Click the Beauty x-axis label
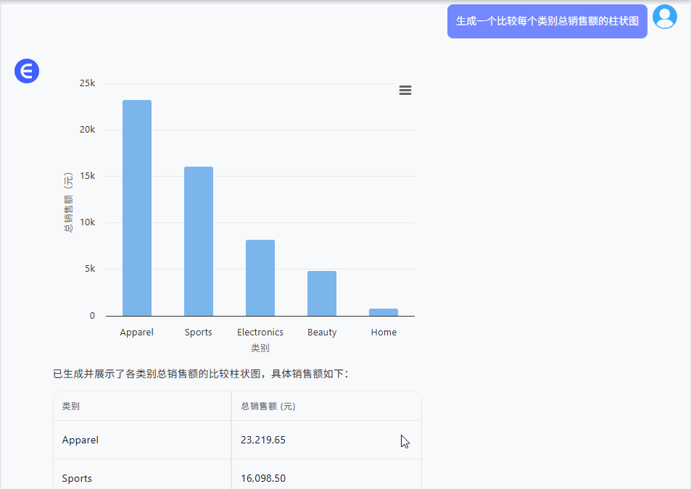The width and height of the screenshot is (691, 489). 322,333
